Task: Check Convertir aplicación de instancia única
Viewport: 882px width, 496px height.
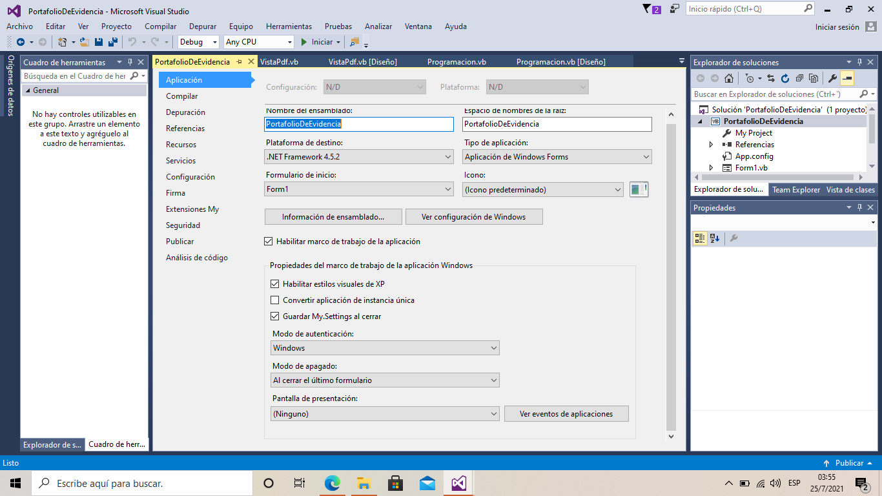Action: click(x=275, y=300)
